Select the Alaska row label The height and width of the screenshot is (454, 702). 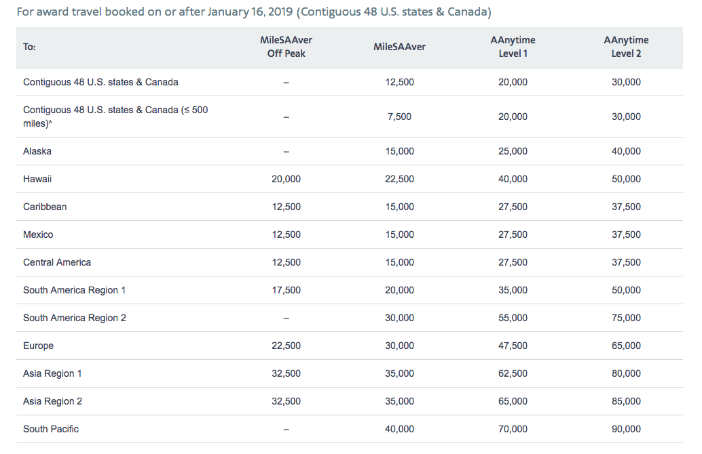tap(37, 151)
